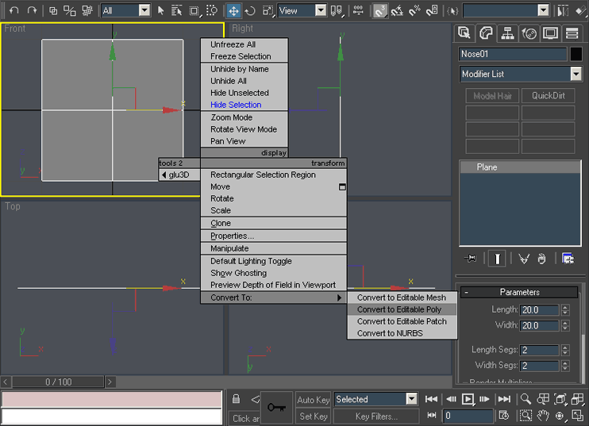The height and width of the screenshot is (426, 589).
Task: Select the Select and Rotate tool
Action: (250, 10)
